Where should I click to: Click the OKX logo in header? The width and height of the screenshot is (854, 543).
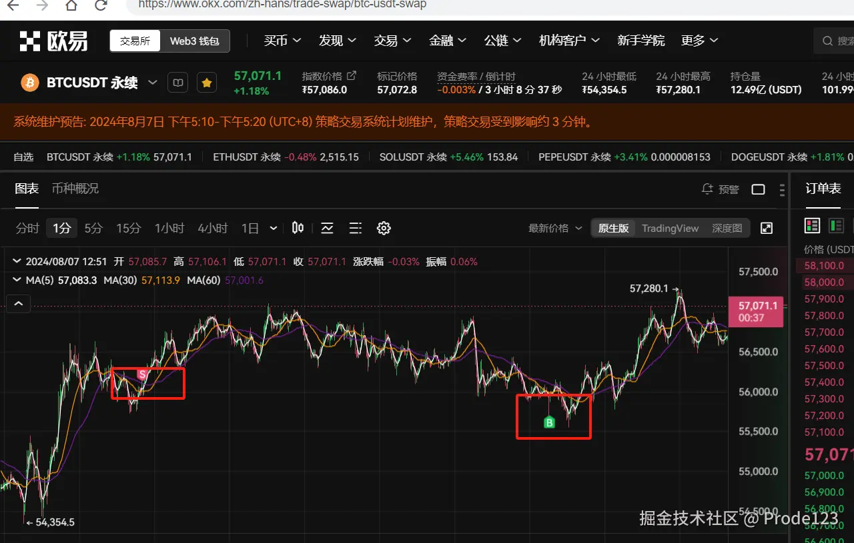(53, 41)
